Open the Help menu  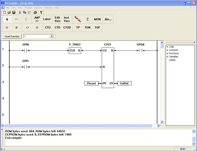point(57,8)
